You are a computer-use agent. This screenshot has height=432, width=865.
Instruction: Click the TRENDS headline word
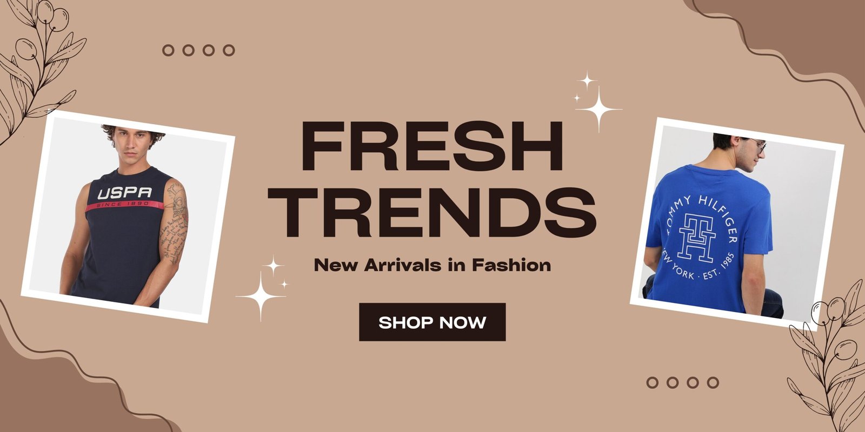433,211
